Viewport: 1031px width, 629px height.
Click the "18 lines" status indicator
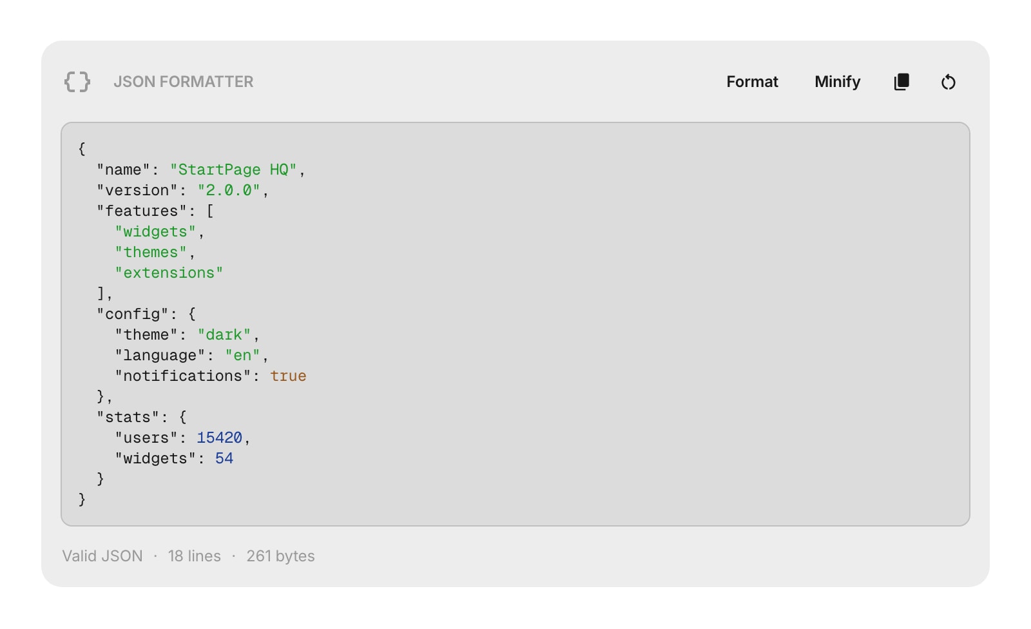[193, 556]
